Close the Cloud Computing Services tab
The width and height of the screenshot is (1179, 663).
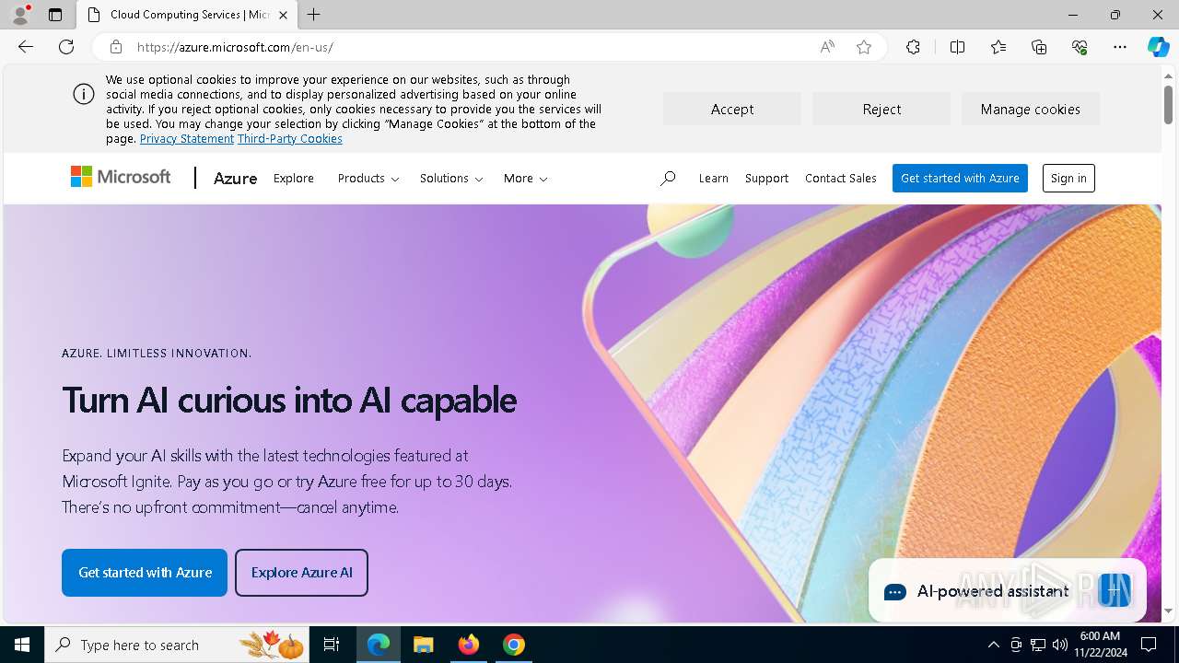coord(283,15)
